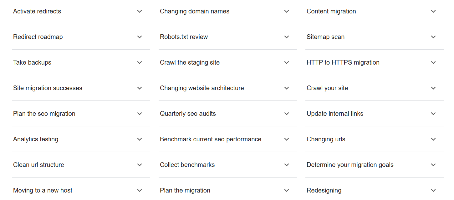Click the Sitemap scan chevron icon
This screenshot has width=454, height=200.
click(x=433, y=37)
